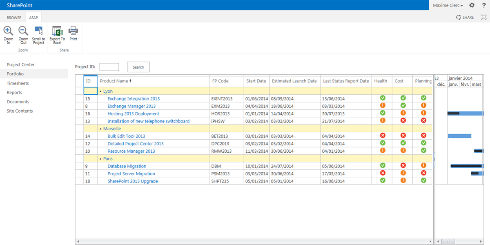The height and width of the screenshot is (245, 490).
Task: Open the settings gear icon
Action: (472, 5)
